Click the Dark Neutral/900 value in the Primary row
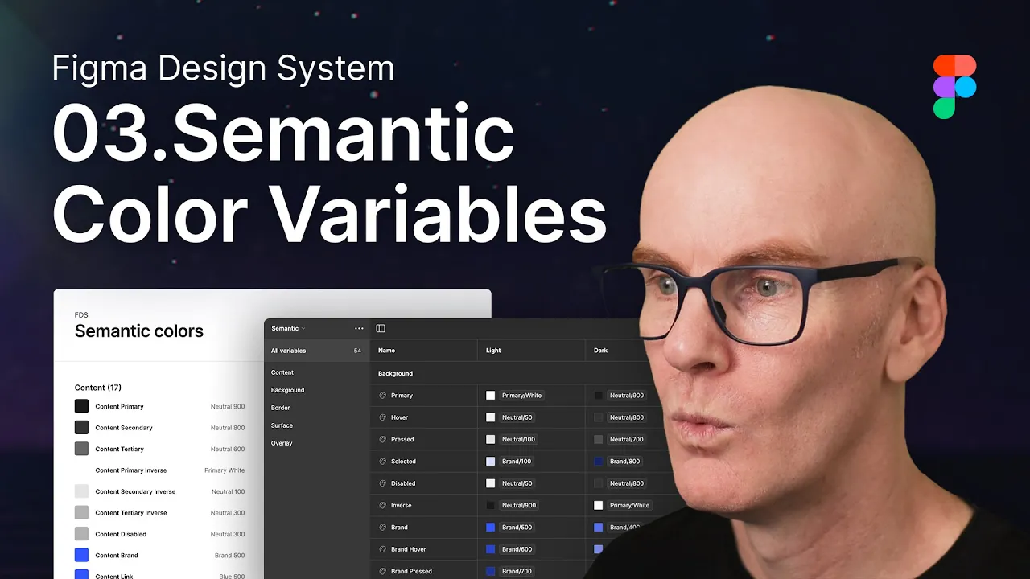The width and height of the screenshot is (1030, 579). click(627, 396)
